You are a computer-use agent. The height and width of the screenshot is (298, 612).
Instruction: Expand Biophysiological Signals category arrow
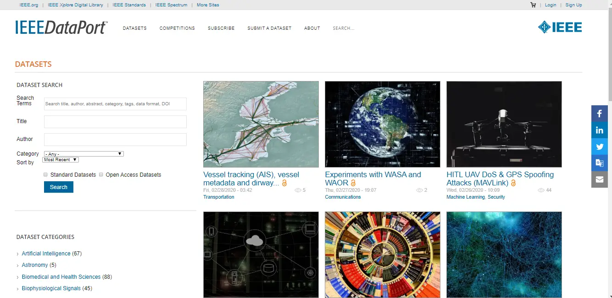[17, 289]
